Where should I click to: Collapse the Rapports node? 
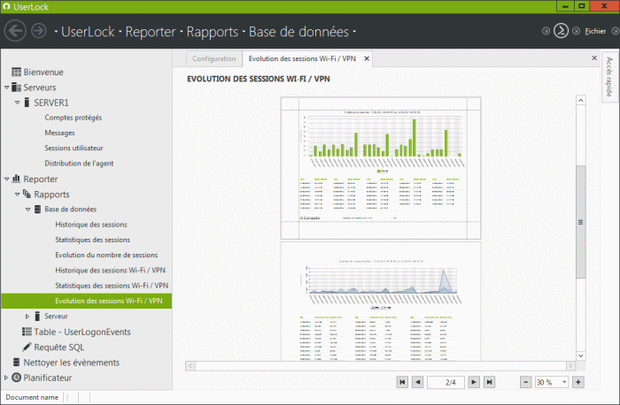pyautogui.click(x=17, y=195)
